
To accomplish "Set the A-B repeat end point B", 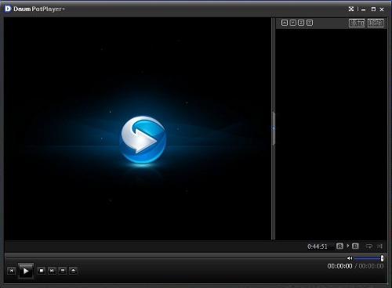I will tap(355, 246).
